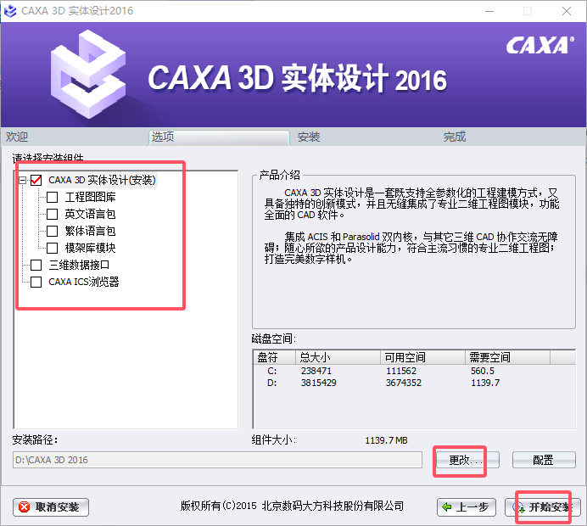Tick the 英文语言包 checkbox
The image size is (587, 526).
point(52,214)
